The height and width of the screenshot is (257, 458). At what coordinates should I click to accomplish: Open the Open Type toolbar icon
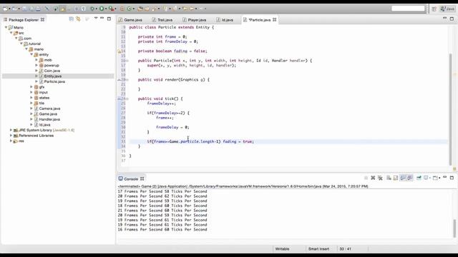tap(140, 9)
